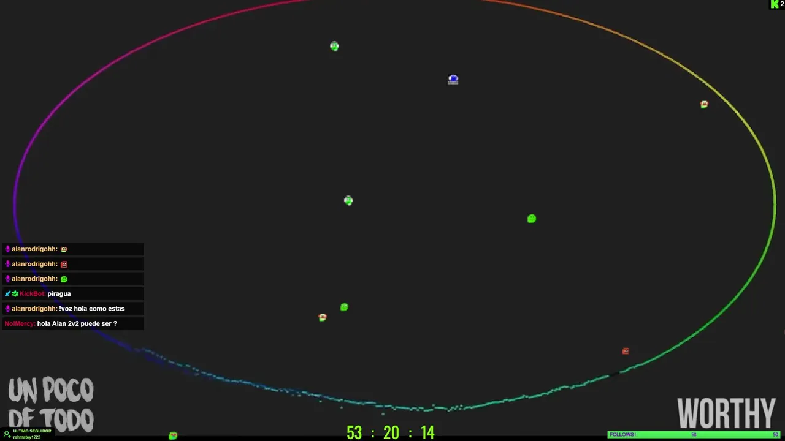Click the microphone badge on the '!voz' message
The height and width of the screenshot is (441, 785).
click(8, 309)
